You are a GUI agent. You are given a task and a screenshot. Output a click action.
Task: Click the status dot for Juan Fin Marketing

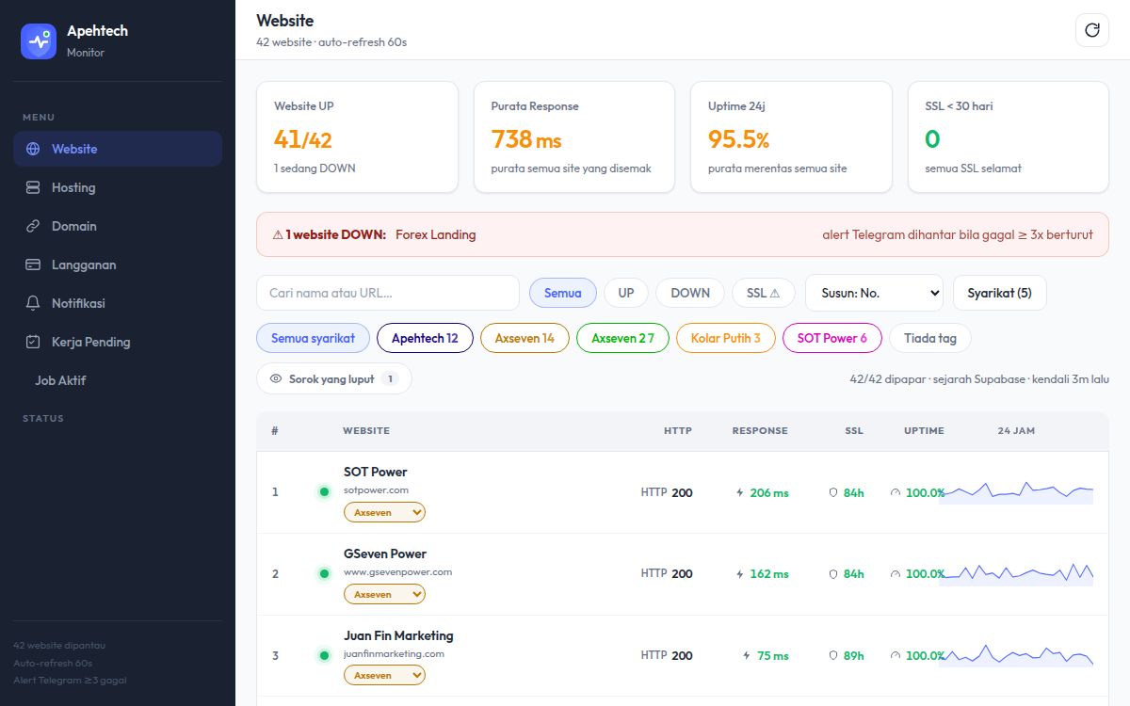(x=324, y=655)
